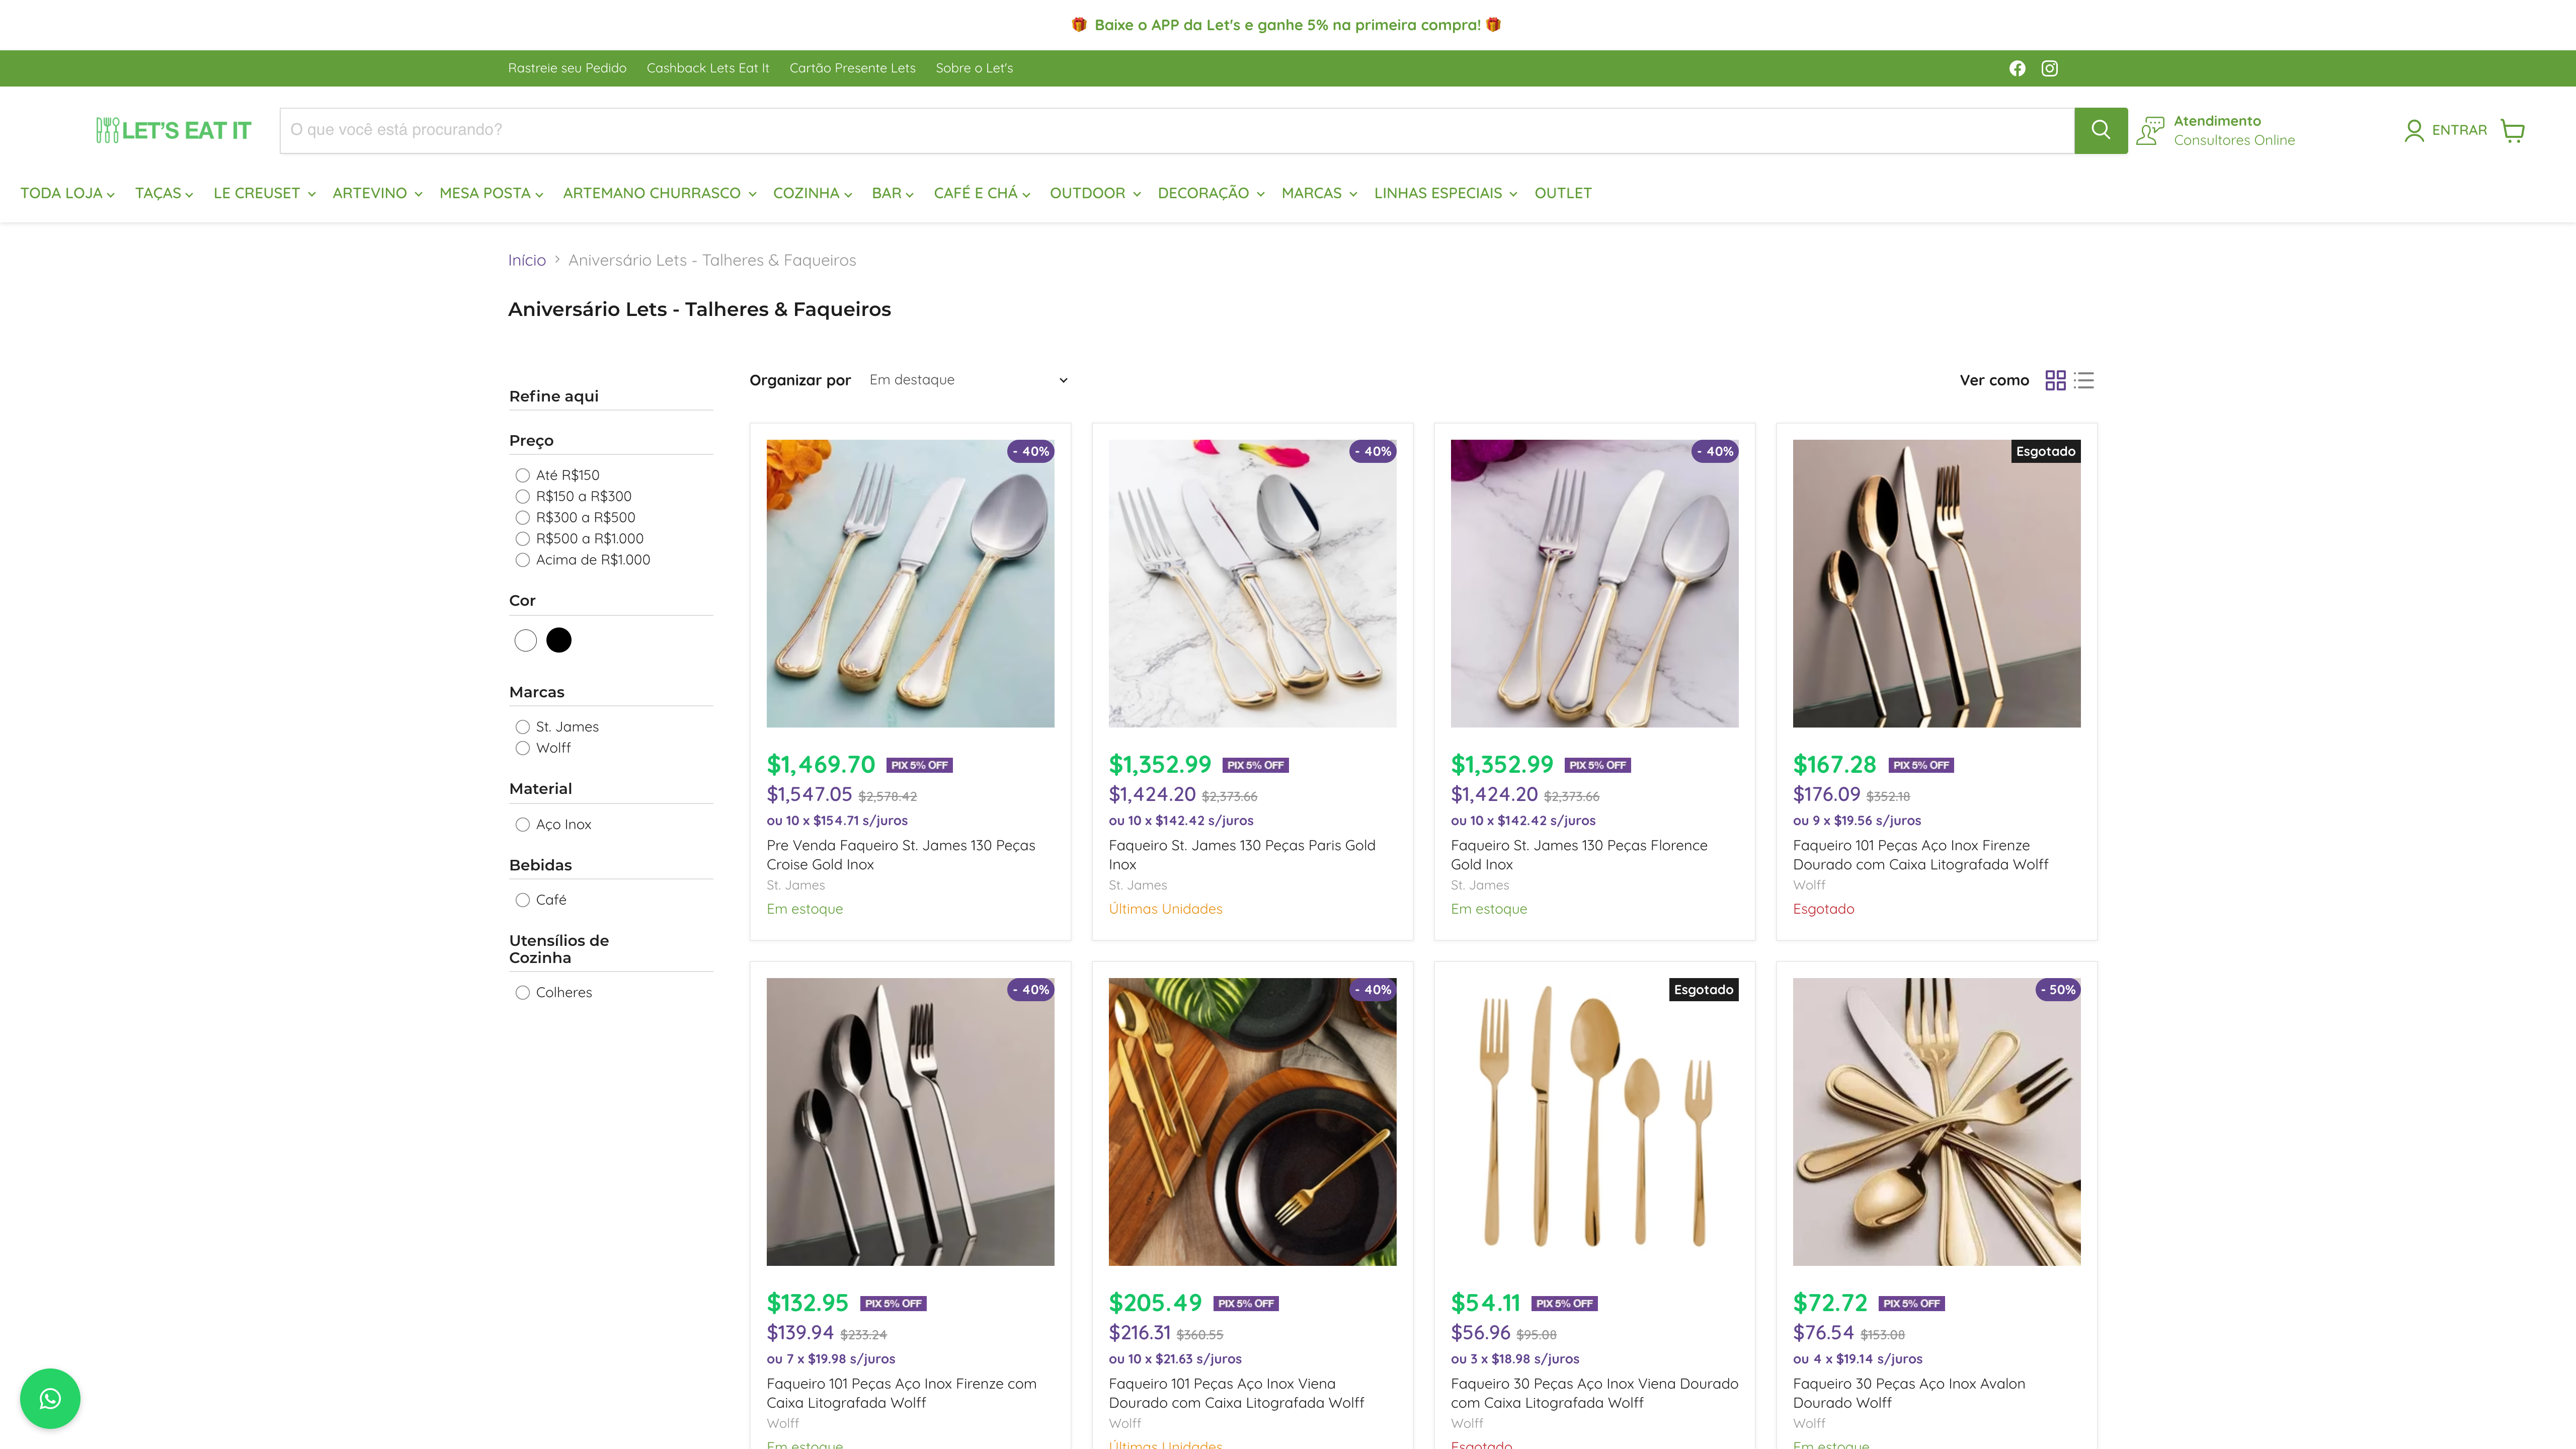Open the WhatsApp chat floating button
2576x1449 pixels.
point(50,1398)
